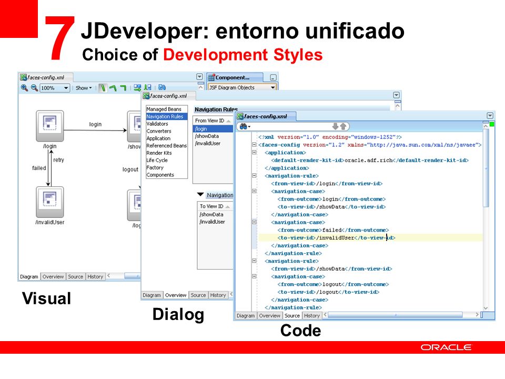
Task: Click the scroll right arrow in code window
Action: coord(477,315)
